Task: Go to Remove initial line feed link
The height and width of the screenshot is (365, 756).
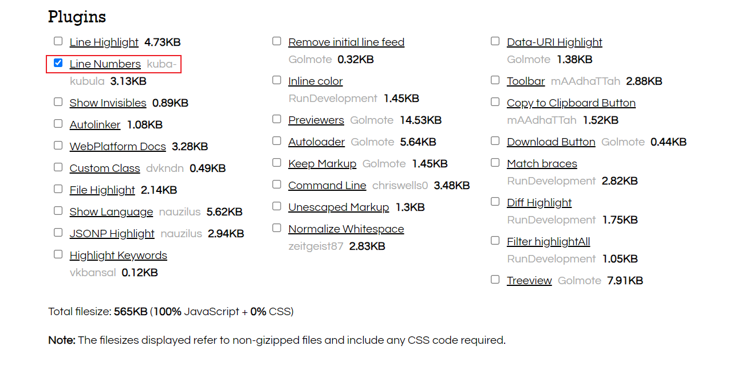Action: [346, 42]
